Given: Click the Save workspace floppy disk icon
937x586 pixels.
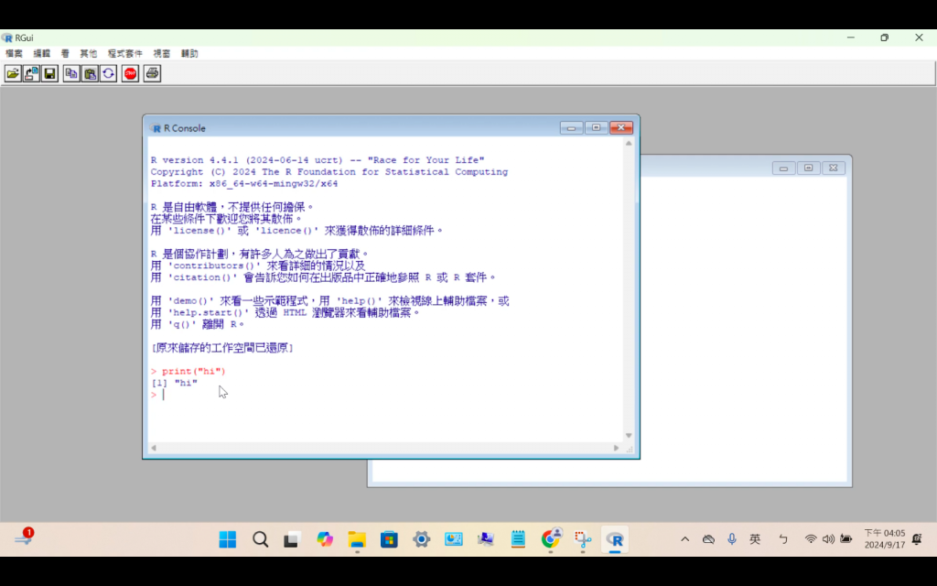Looking at the screenshot, I should (50, 73).
